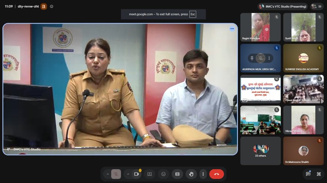
Task: Click the meeting details info icon
Action: pyautogui.click(x=51, y=6)
